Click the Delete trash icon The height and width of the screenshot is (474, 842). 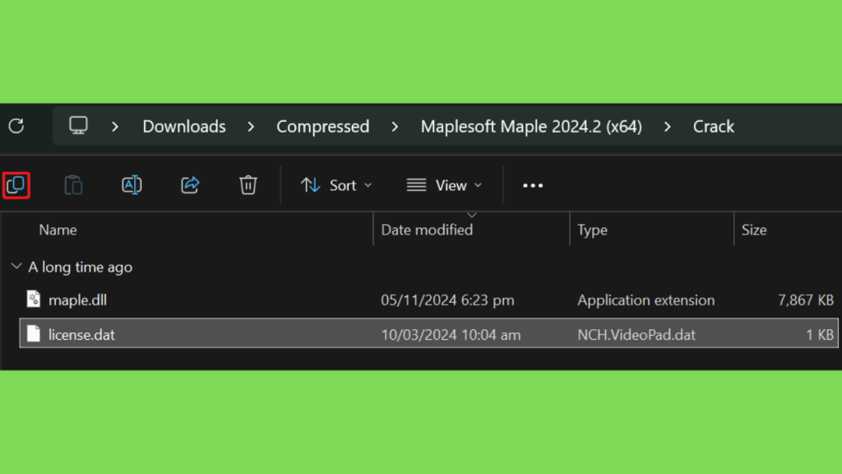(x=248, y=185)
